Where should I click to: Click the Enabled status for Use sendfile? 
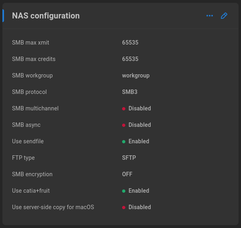[136, 141]
